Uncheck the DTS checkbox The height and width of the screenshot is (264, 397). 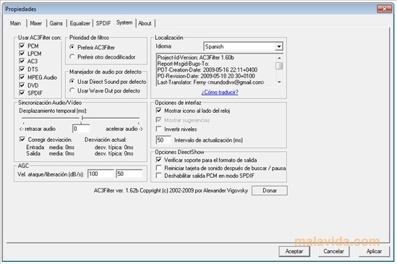[22, 69]
